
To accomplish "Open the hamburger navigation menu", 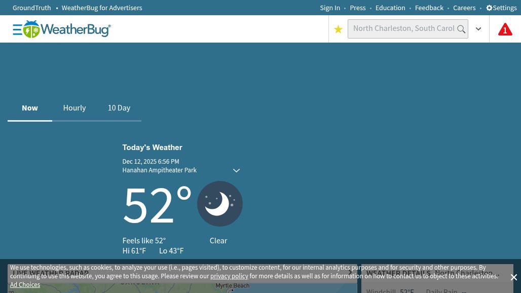I will tap(17, 30).
